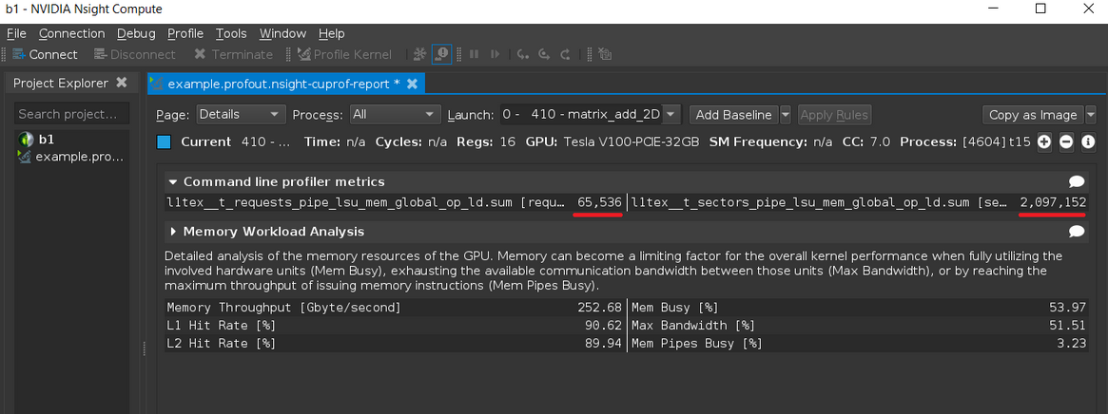
Task: Click the Search project input field
Action: pyautogui.click(x=72, y=114)
